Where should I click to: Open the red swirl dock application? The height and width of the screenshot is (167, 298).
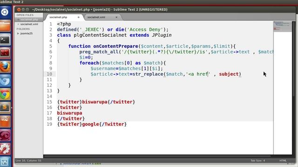point(5,135)
